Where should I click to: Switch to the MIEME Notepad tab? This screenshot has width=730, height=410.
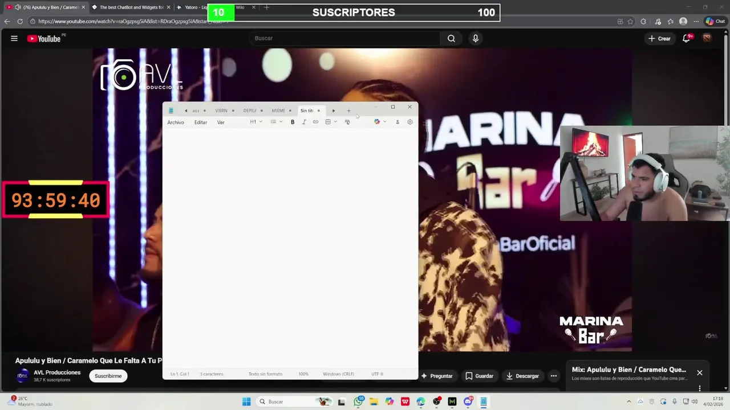[x=278, y=110]
